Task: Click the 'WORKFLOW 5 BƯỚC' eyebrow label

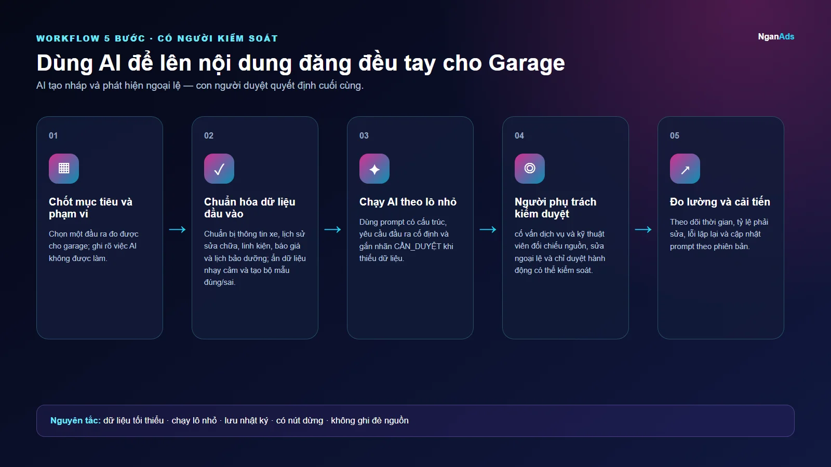Action: click(157, 38)
